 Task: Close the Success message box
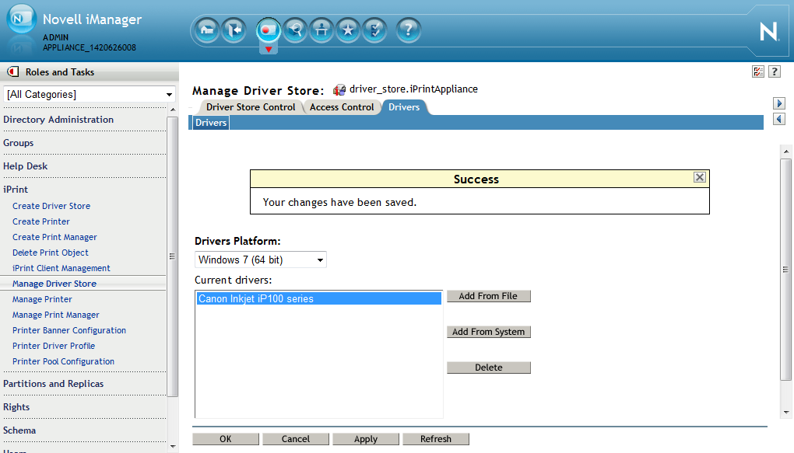[x=699, y=177]
